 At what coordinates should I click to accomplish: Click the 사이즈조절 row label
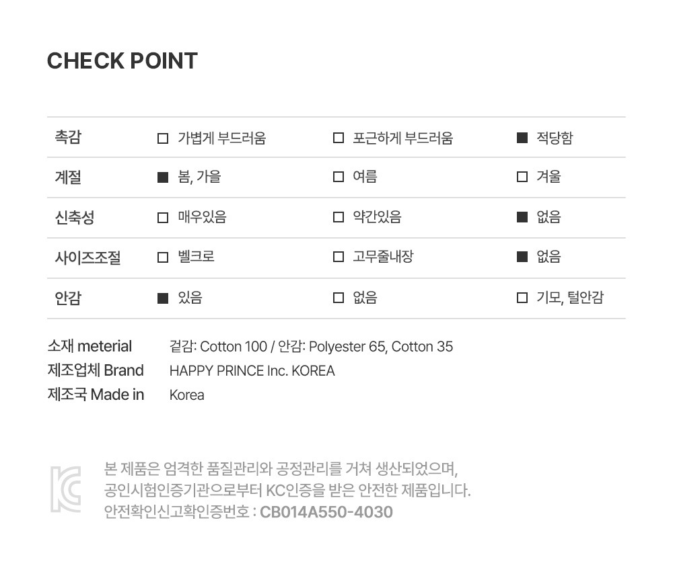(87, 258)
